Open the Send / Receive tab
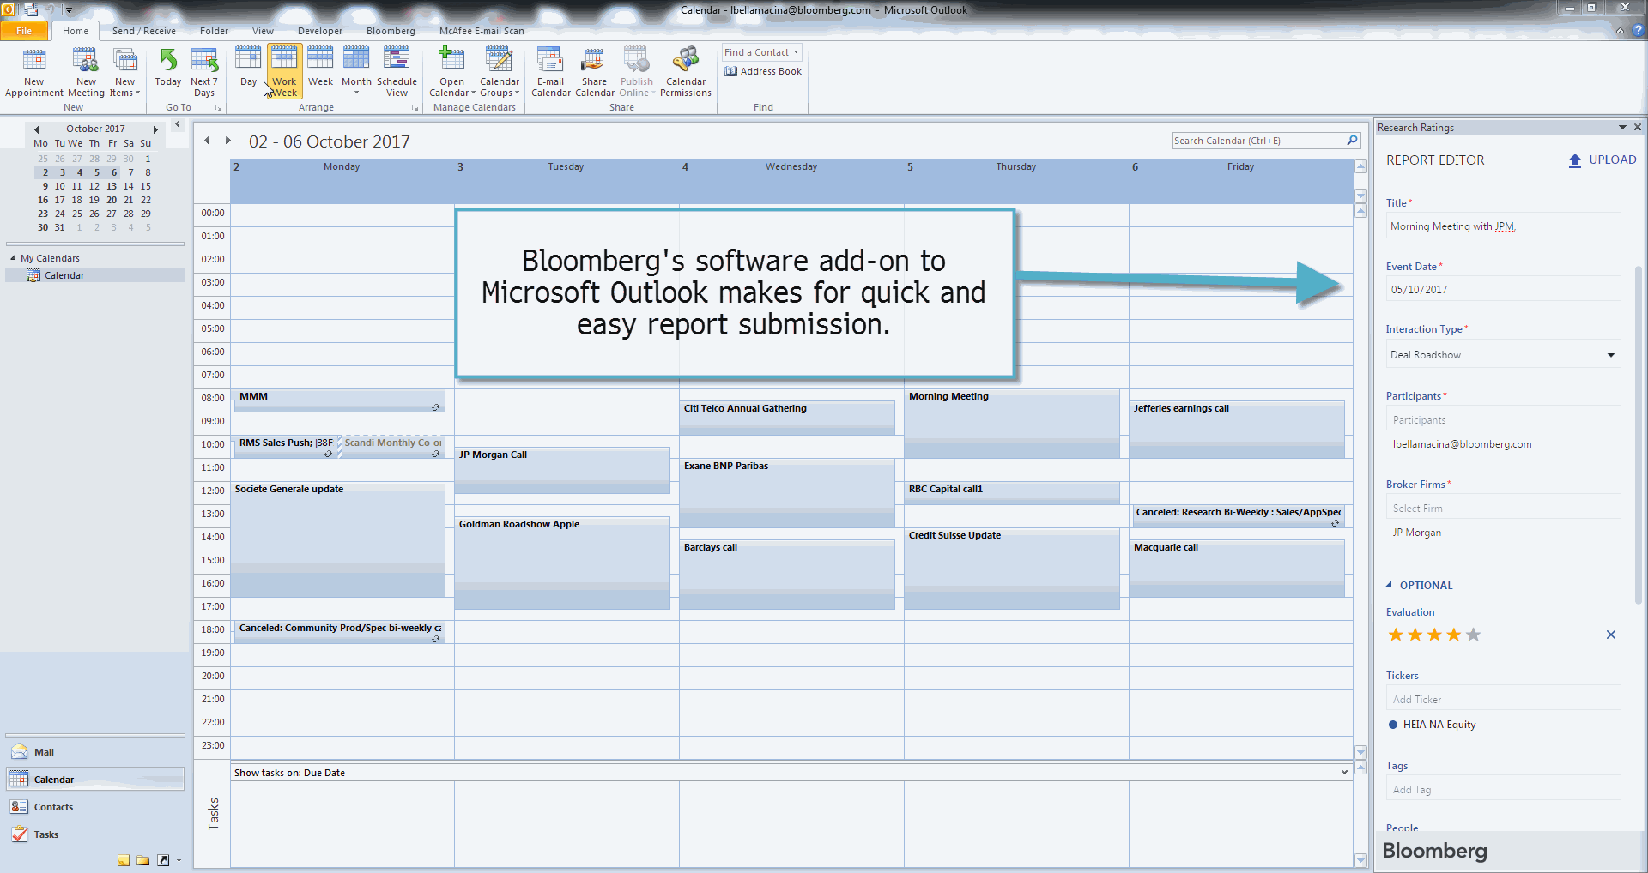The width and height of the screenshot is (1648, 873). tap(143, 31)
